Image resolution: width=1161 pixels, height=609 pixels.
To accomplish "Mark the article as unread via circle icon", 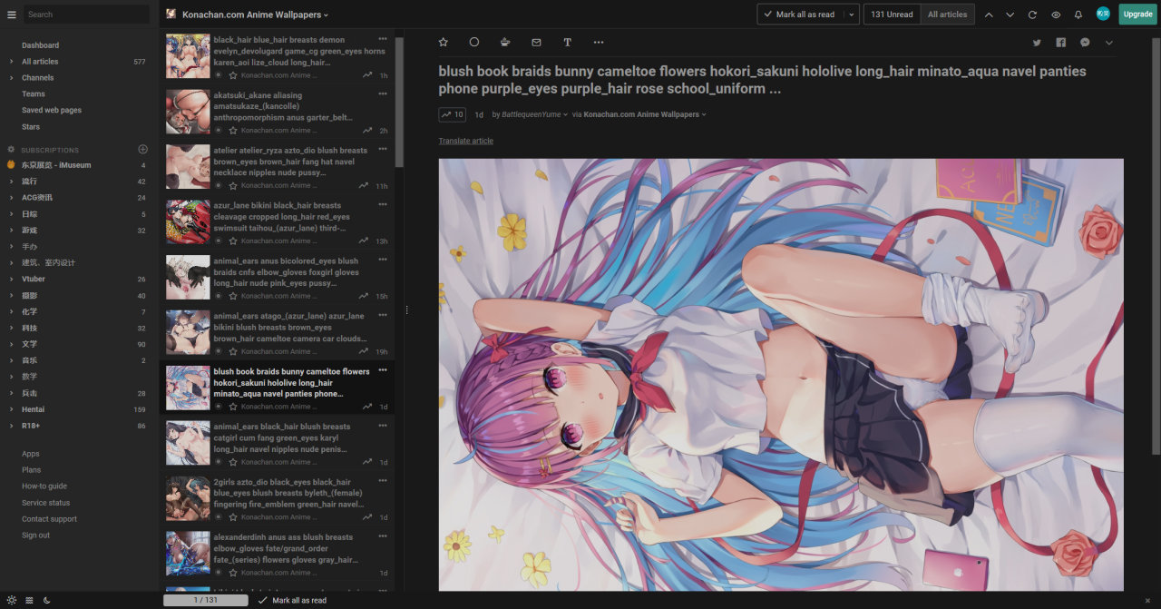I will [473, 42].
